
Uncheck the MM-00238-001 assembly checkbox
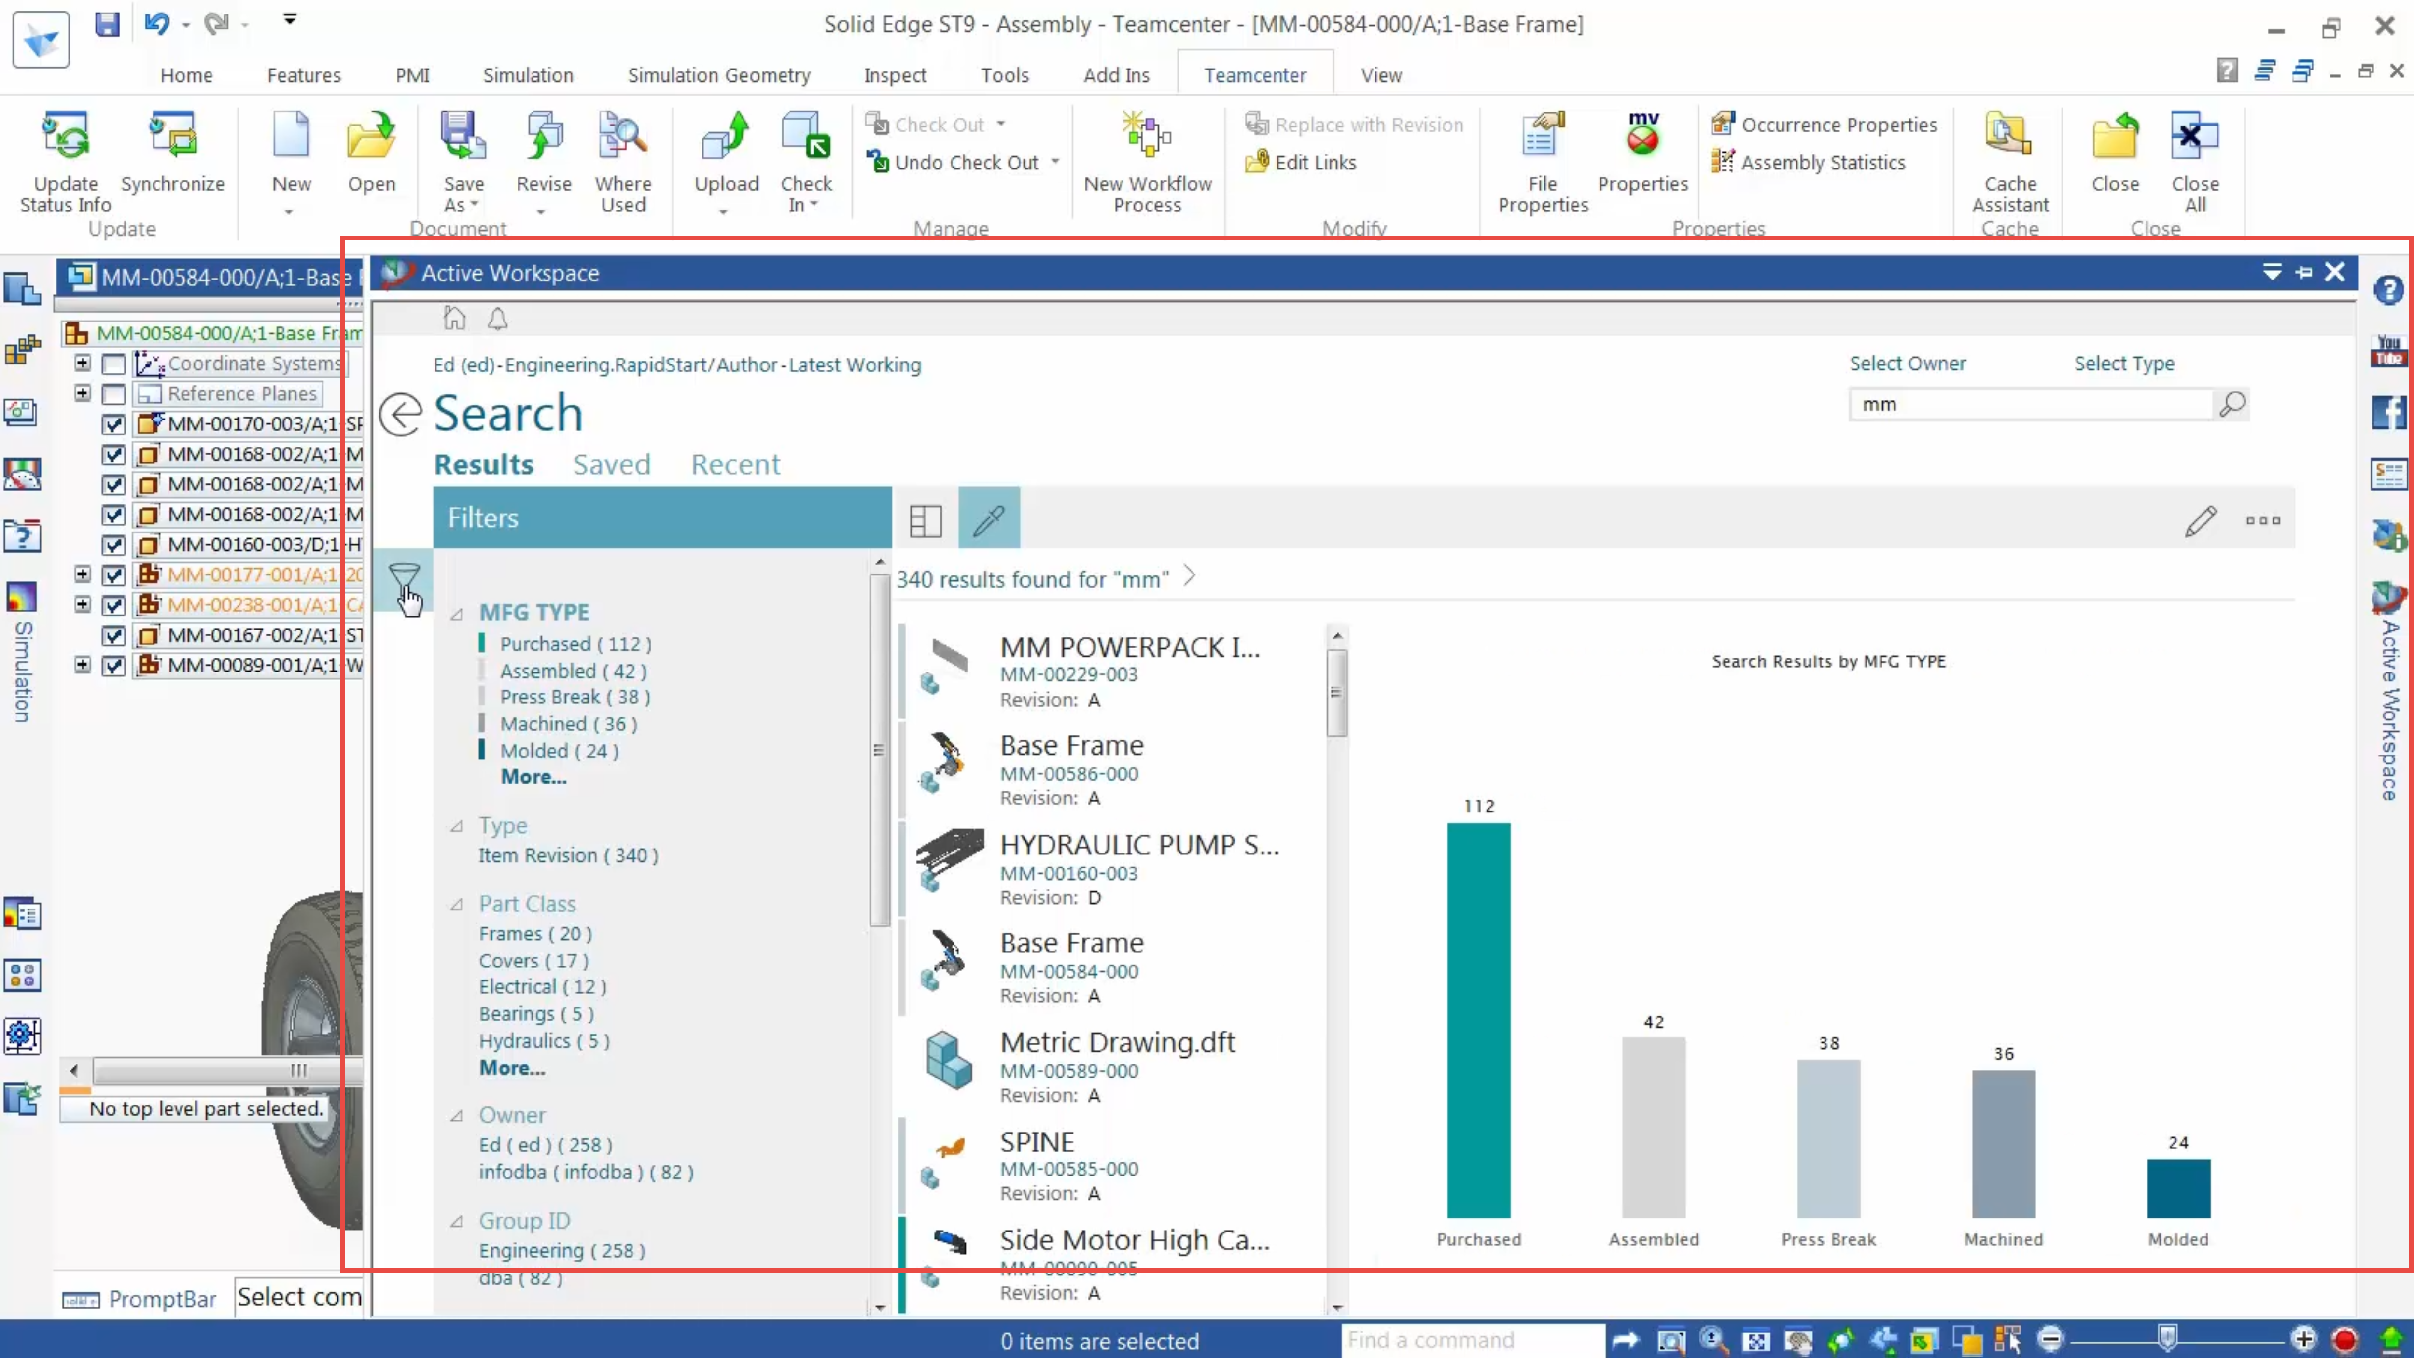(x=113, y=604)
